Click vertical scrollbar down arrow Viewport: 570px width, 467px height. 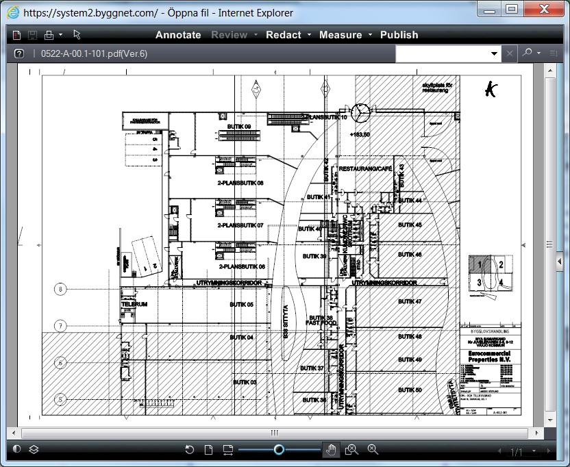point(550,420)
